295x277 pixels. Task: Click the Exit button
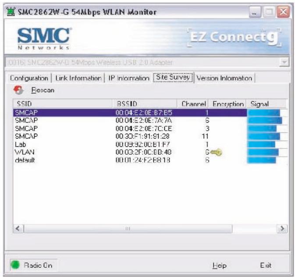tap(266, 265)
